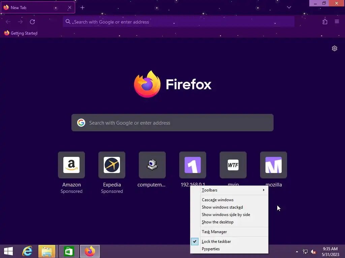This screenshot has width=345, height=258.
Task: Open the Getting Started bookmark
Action: pos(21,33)
